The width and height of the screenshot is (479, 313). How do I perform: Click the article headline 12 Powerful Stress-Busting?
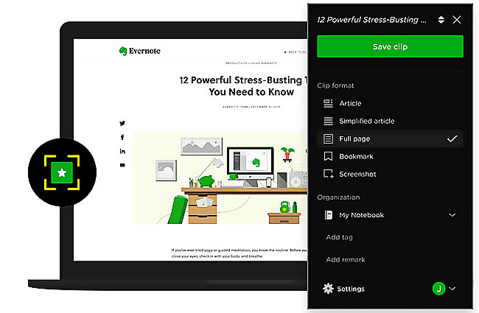[x=243, y=86]
